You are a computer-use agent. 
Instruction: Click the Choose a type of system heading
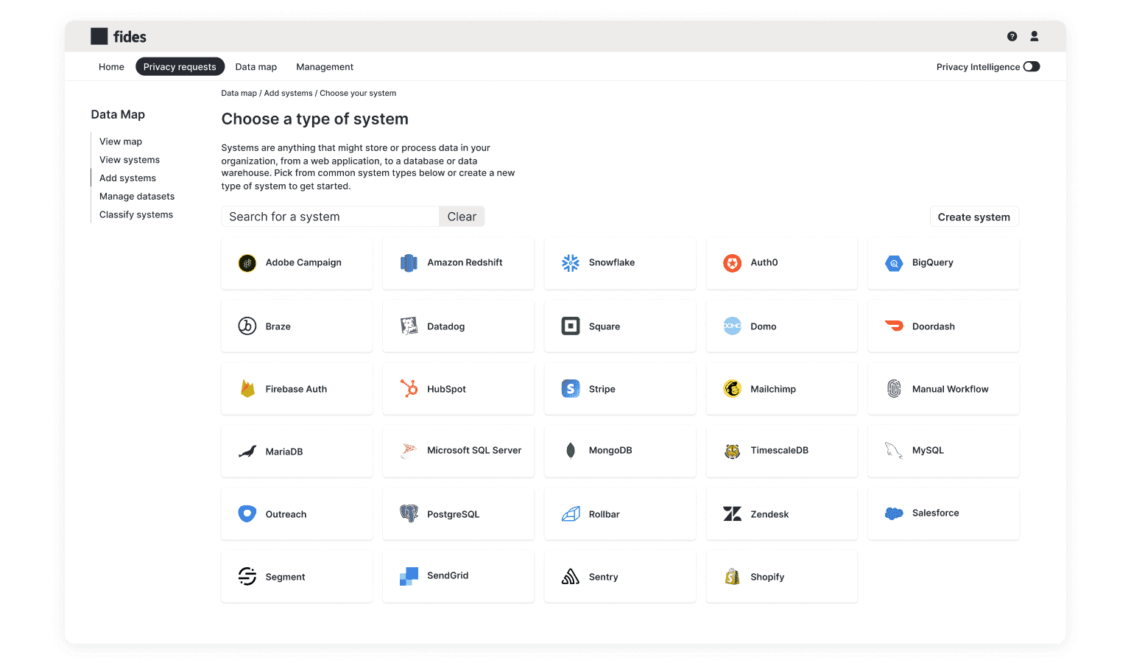tap(315, 119)
